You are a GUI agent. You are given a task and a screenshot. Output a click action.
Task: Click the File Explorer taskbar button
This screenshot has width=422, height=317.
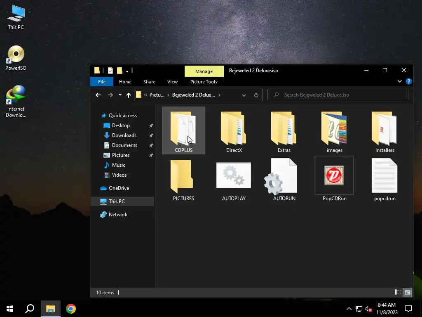50,309
